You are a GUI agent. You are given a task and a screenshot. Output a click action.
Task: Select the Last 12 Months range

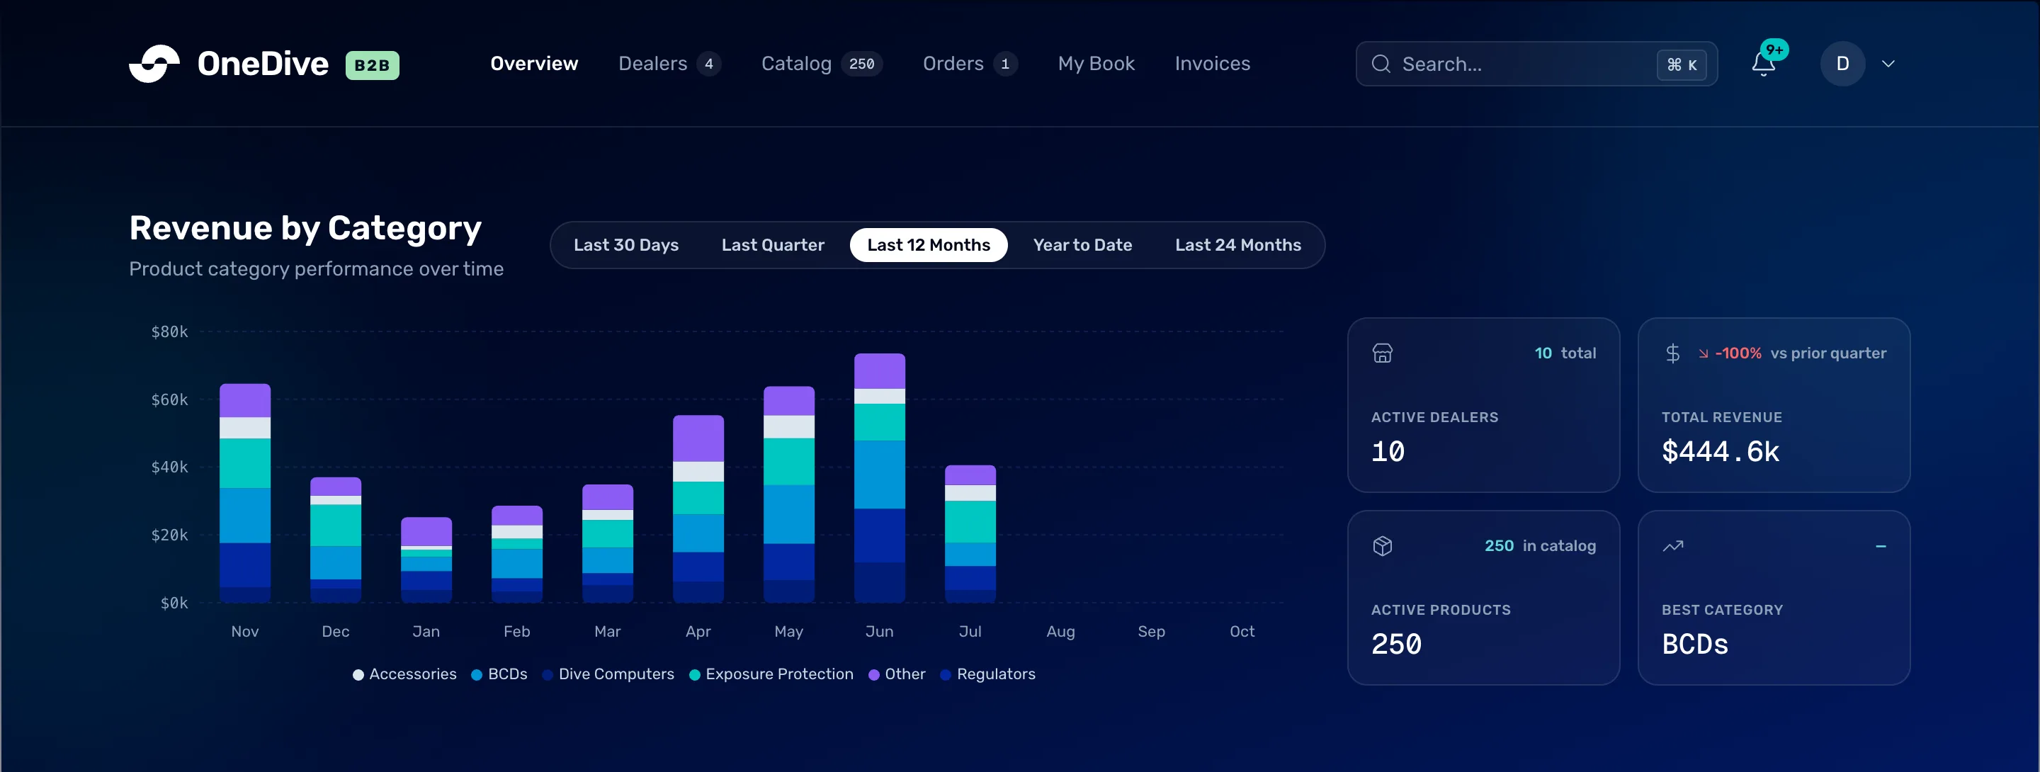click(x=928, y=246)
